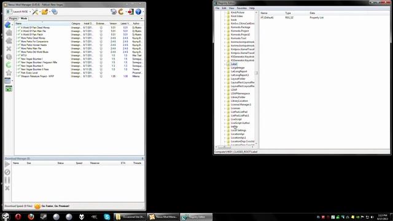Select the Mods tab
Screen dimensions: 393x221
24,18
